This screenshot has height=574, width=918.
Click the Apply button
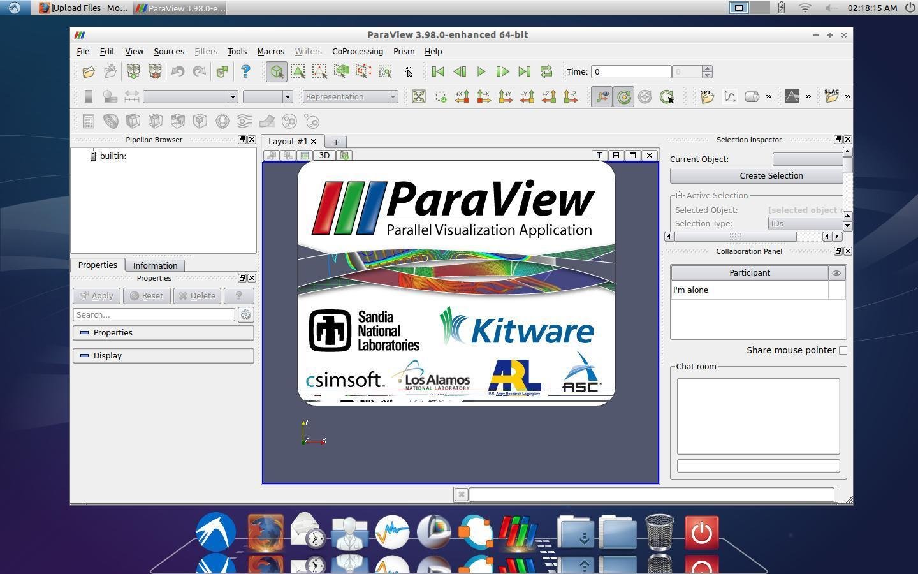click(x=96, y=296)
